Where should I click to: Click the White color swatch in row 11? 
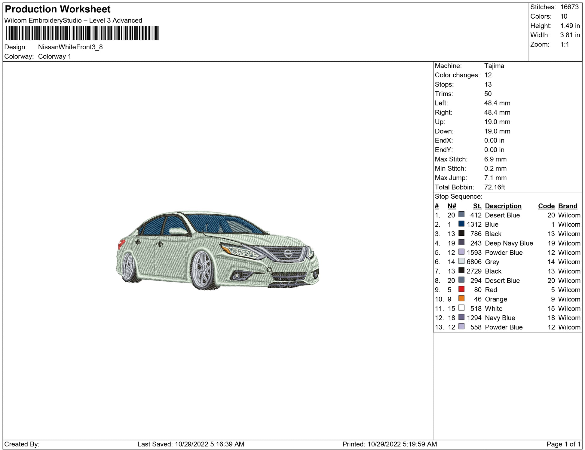click(x=461, y=308)
